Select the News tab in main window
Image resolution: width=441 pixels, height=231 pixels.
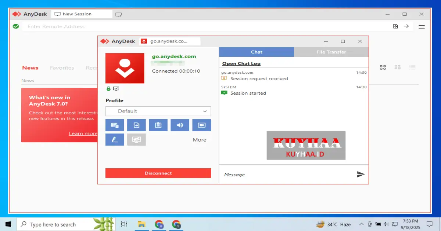coord(30,68)
